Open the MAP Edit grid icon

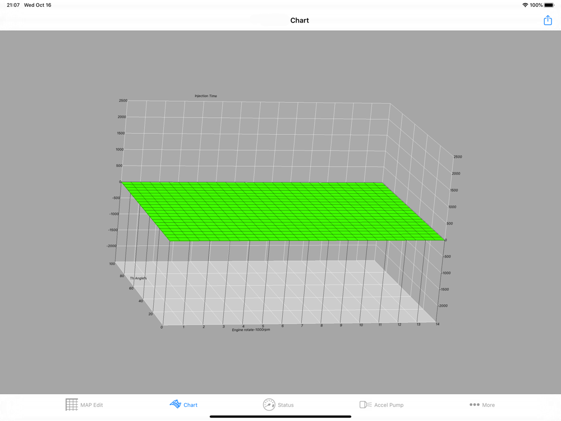pyautogui.click(x=72, y=405)
